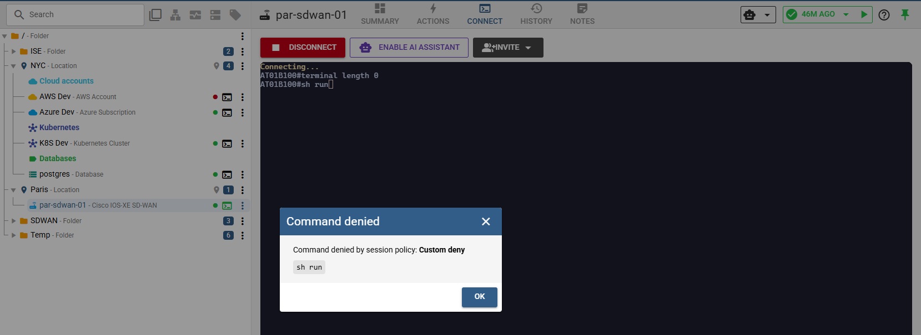Open kebab menu for NYC location
Viewport: 921px width, 335px height.
coord(243,66)
